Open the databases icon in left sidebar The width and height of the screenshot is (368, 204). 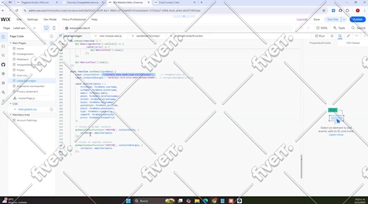click(x=3, y=83)
